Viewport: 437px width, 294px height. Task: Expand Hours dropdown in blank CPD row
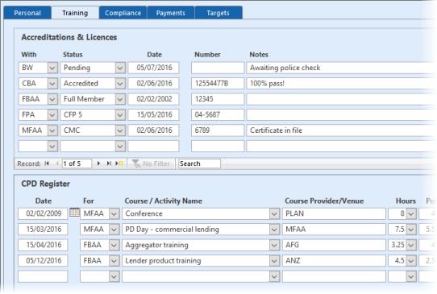411,276
